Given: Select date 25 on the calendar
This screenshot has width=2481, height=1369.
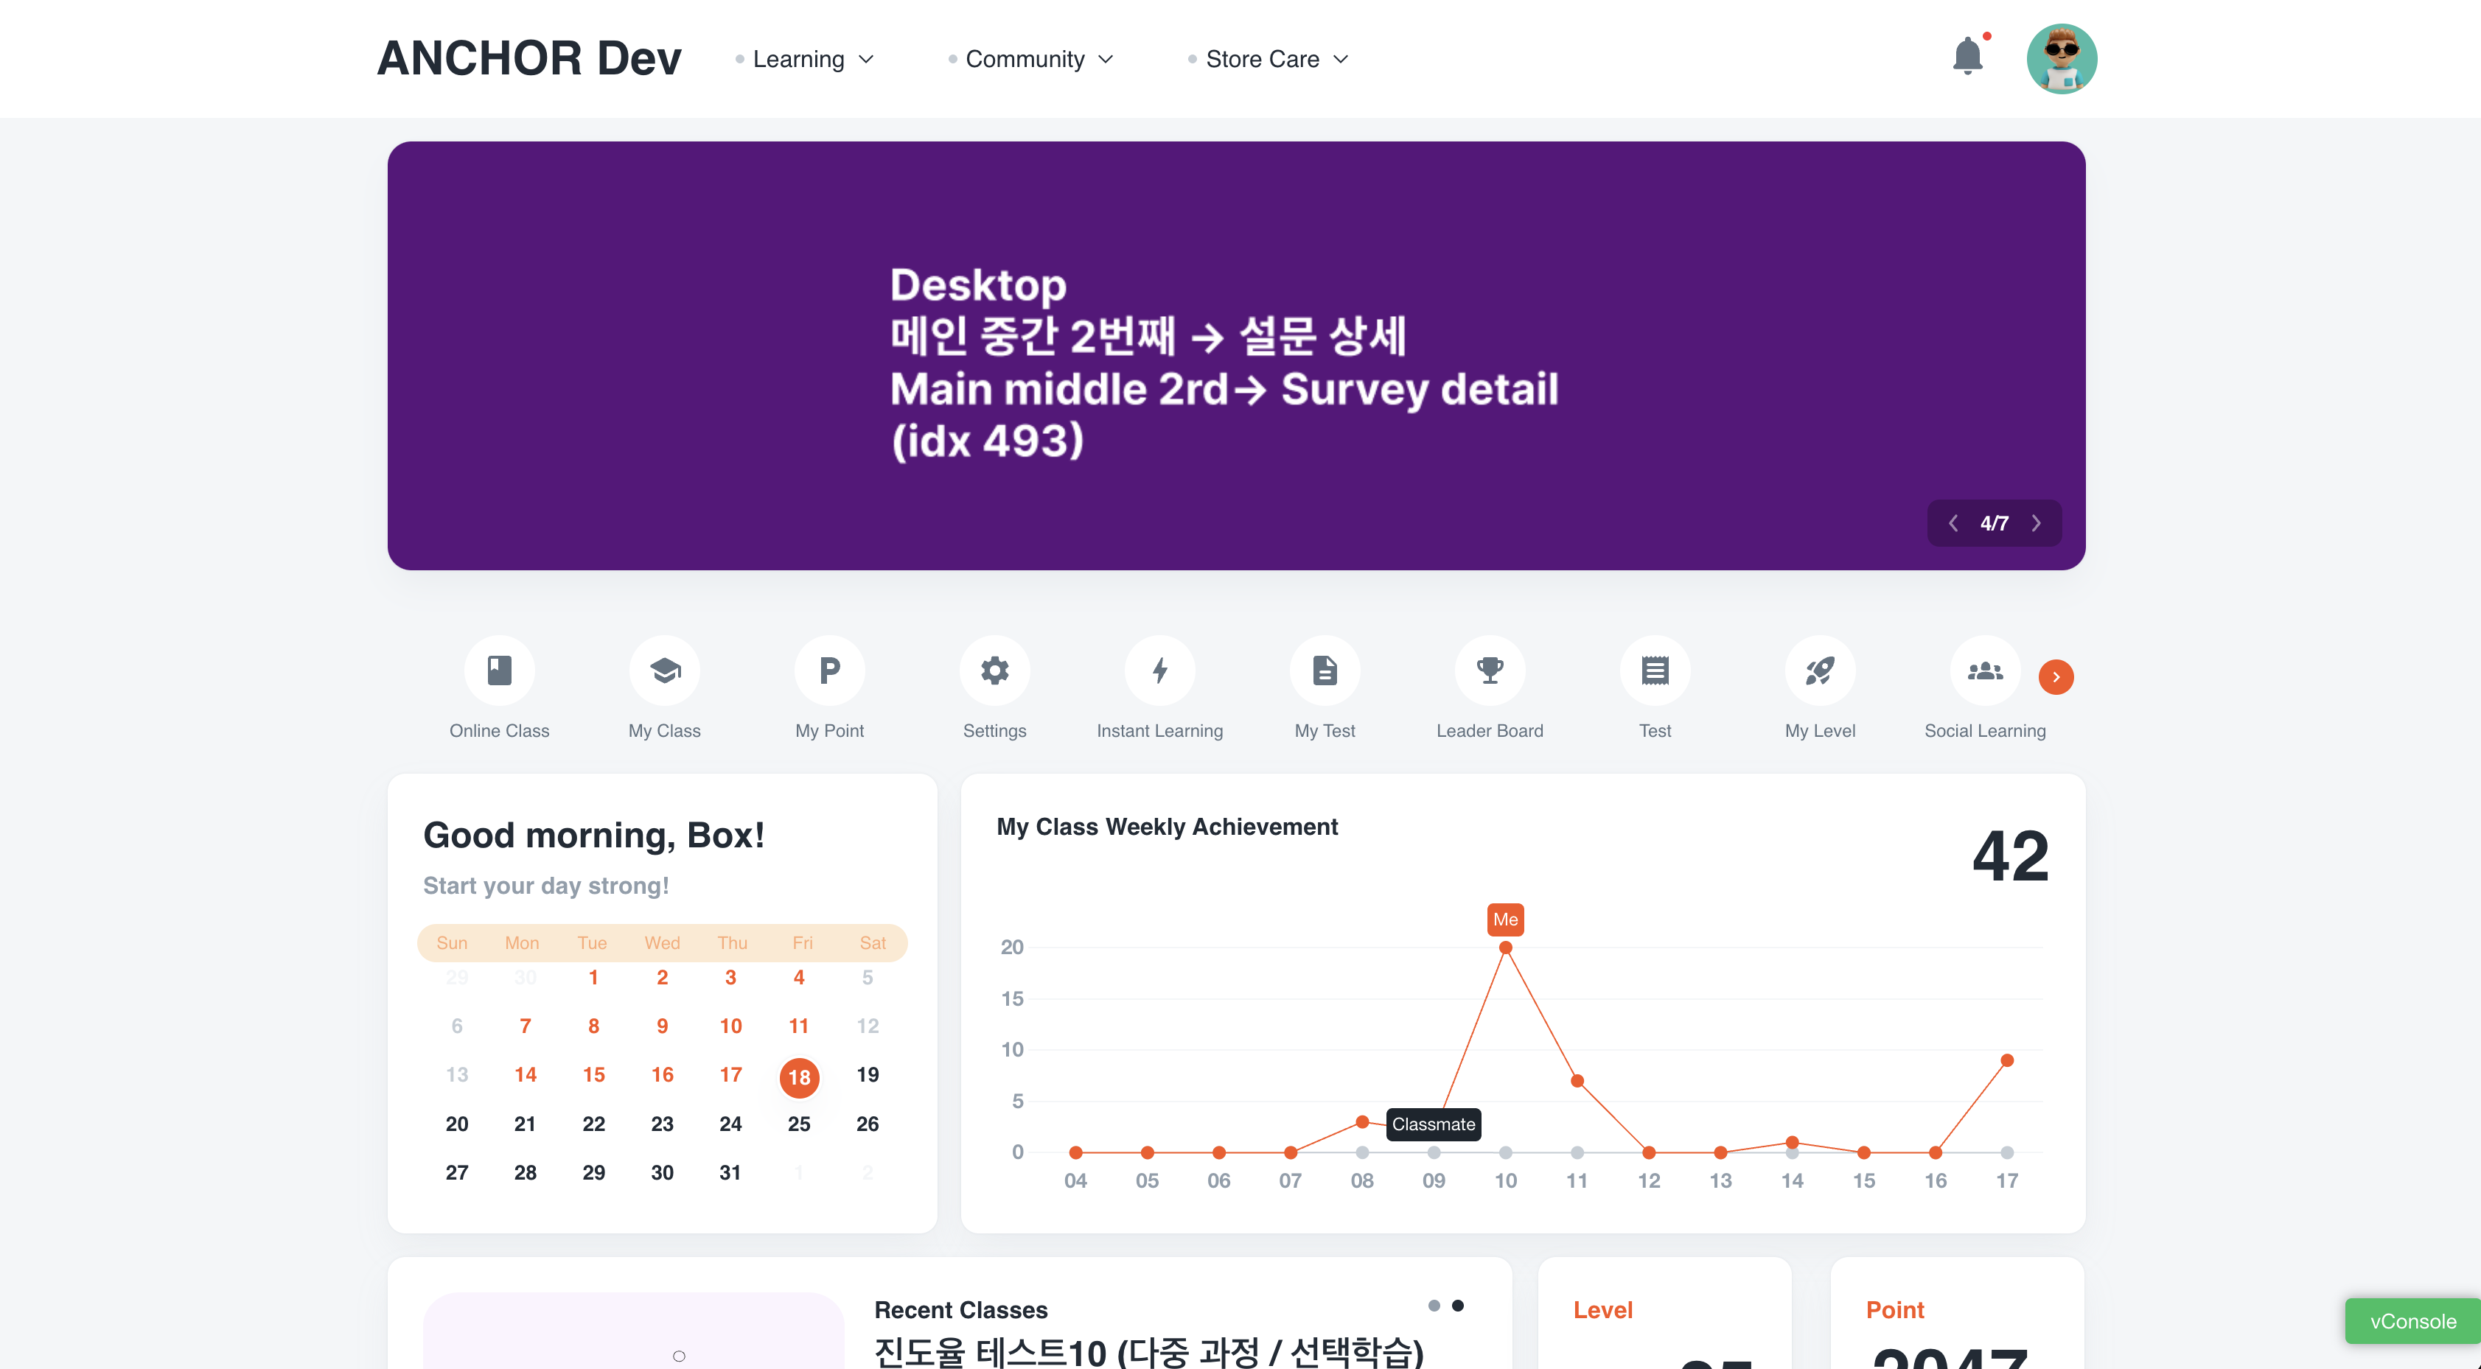Looking at the screenshot, I should (800, 1124).
